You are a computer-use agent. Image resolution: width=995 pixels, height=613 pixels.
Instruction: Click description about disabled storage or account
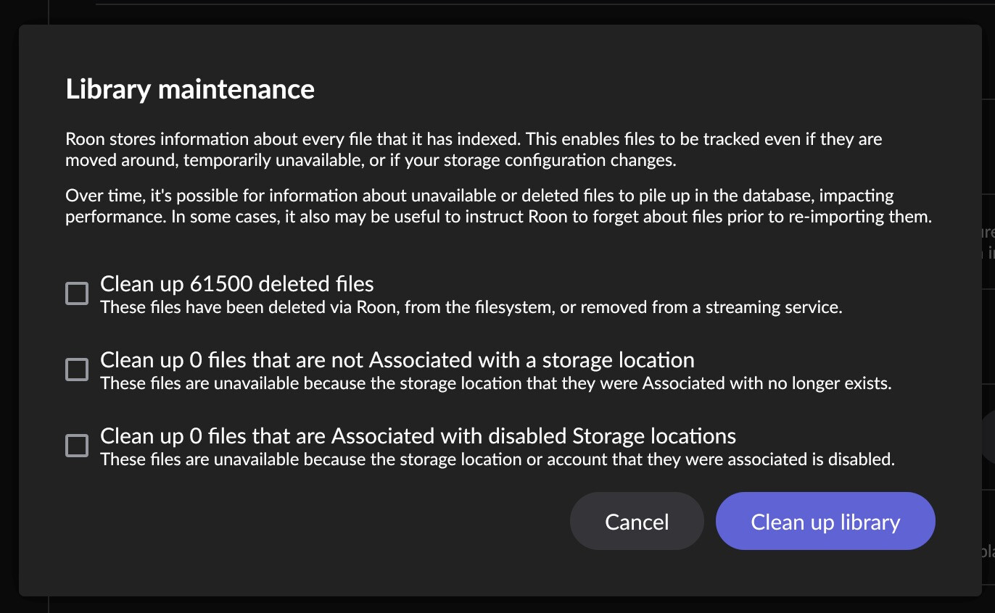tap(498, 459)
